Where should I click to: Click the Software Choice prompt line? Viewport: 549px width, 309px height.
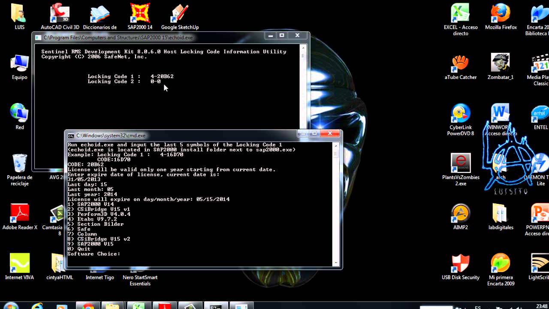pyautogui.click(x=94, y=254)
